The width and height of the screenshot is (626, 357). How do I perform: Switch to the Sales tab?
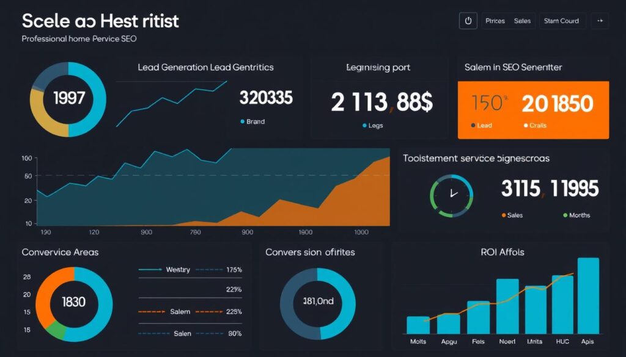point(522,20)
